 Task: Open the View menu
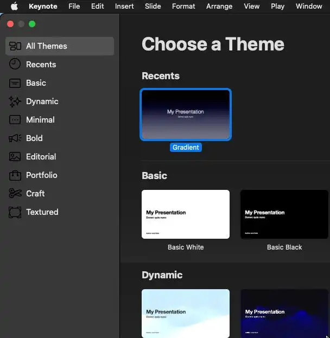tap(251, 7)
